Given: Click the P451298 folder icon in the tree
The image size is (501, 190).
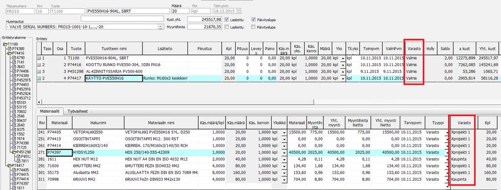Looking at the screenshot, I should click(x=14, y=152).
